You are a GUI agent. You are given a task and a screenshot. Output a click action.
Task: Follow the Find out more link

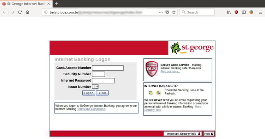pos(170,71)
